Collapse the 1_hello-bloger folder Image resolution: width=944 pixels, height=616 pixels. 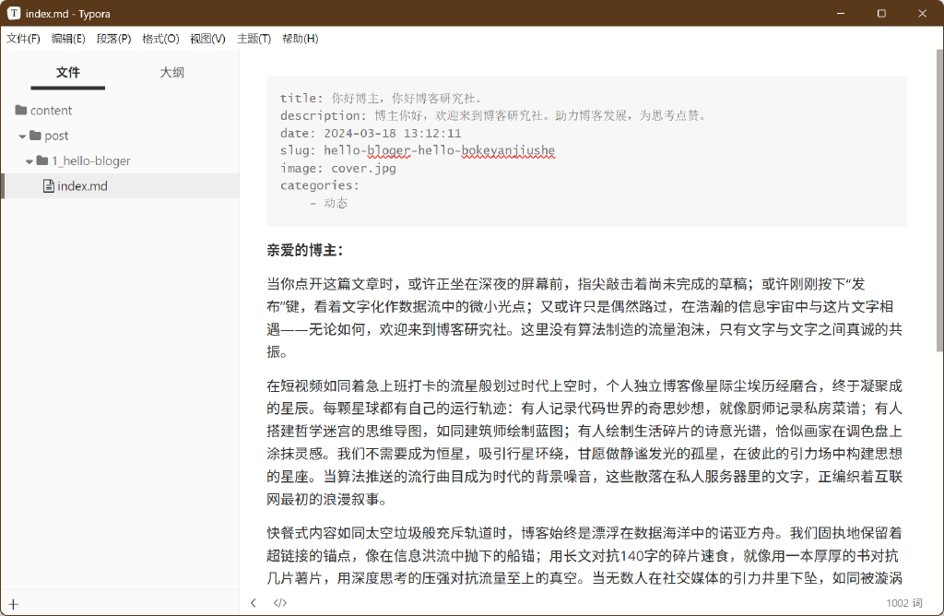point(30,160)
